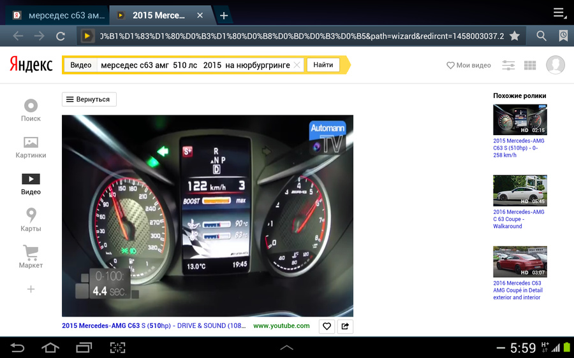Open the browser hamburger menu
Screen dimensions: 574x358
point(559,13)
